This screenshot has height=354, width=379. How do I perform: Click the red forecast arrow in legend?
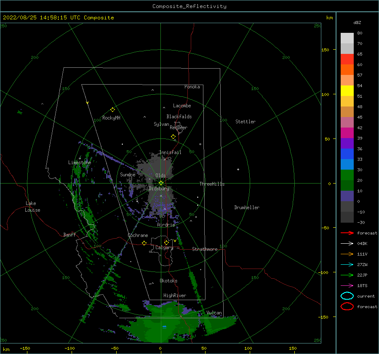[347, 233]
